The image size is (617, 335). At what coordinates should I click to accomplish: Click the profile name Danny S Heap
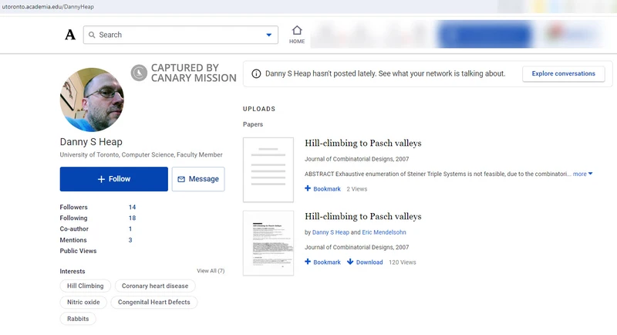(x=91, y=142)
